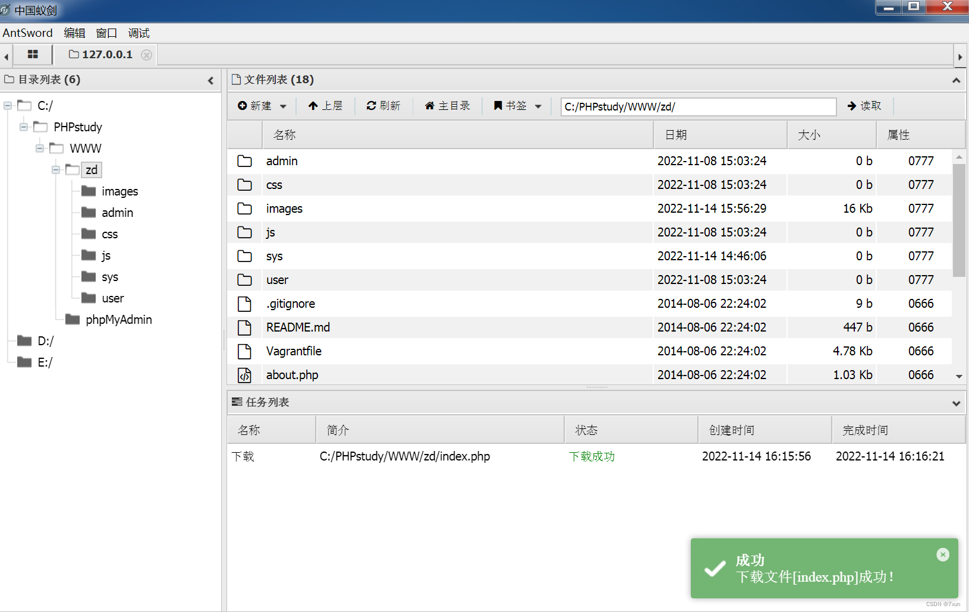Collapse the 任务列表 panel
This screenshot has height=612, width=969.
click(x=956, y=403)
